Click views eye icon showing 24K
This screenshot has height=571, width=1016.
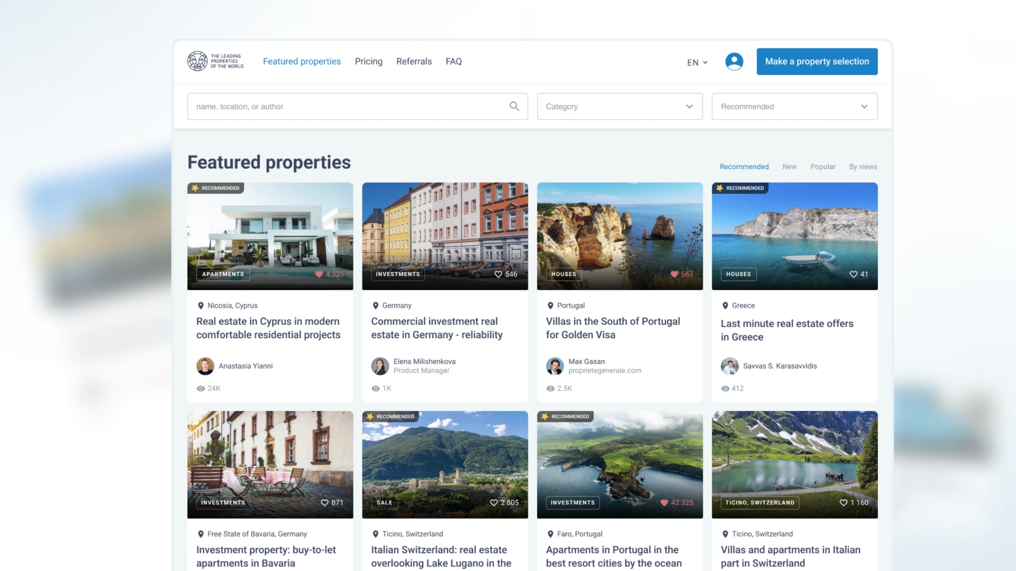pyautogui.click(x=201, y=389)
